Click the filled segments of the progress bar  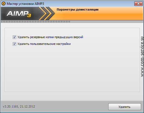click(x=35, y=22)
